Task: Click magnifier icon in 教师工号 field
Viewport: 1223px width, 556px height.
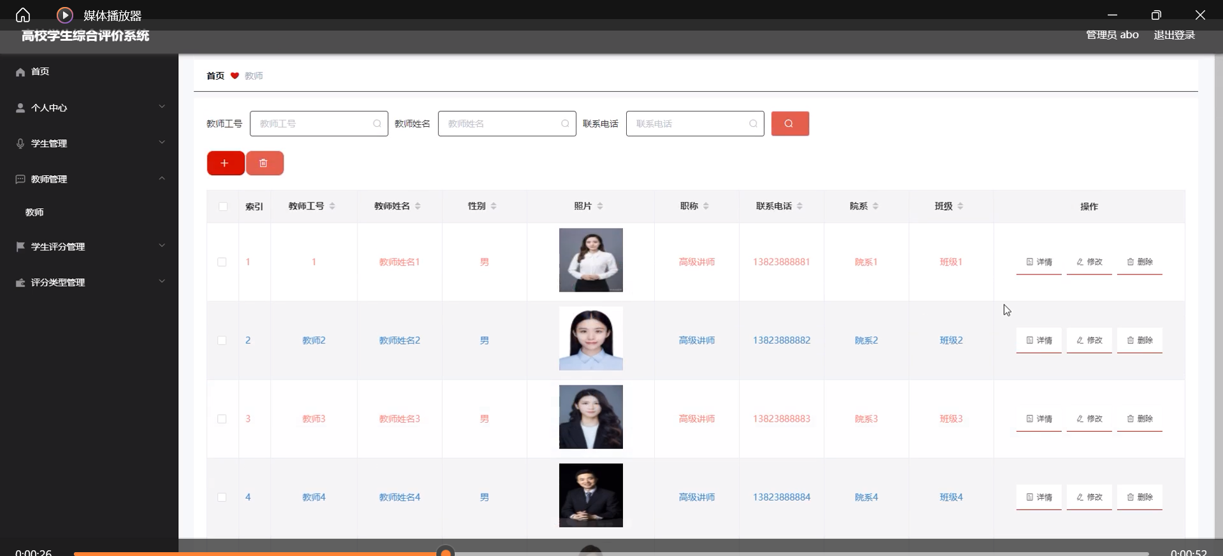Action: pyautogui.click(x=377, y=124)
